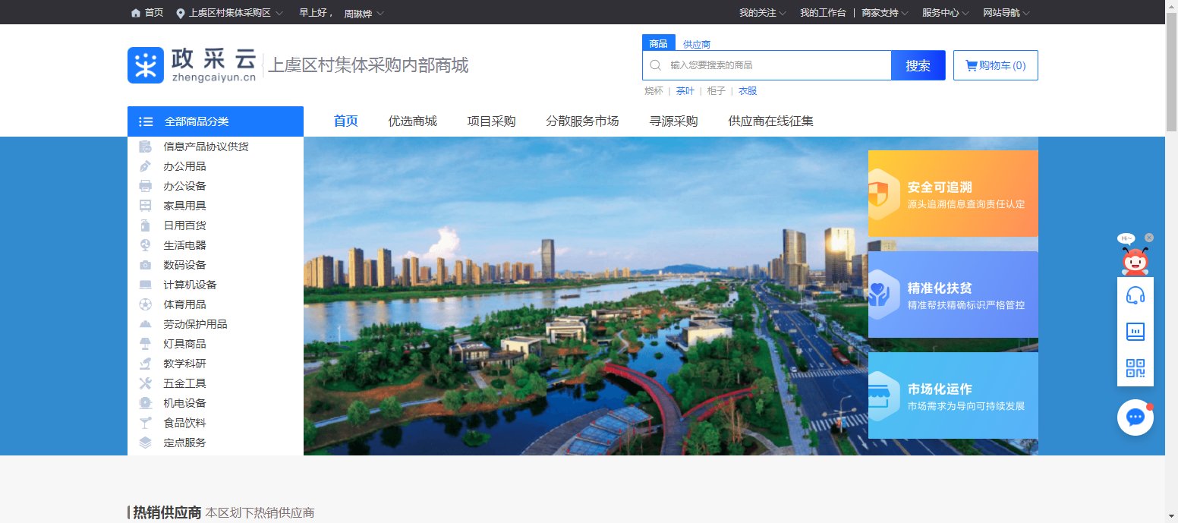
Task: Click the 办公设备 printer icon
Action: tap(145, 186)
